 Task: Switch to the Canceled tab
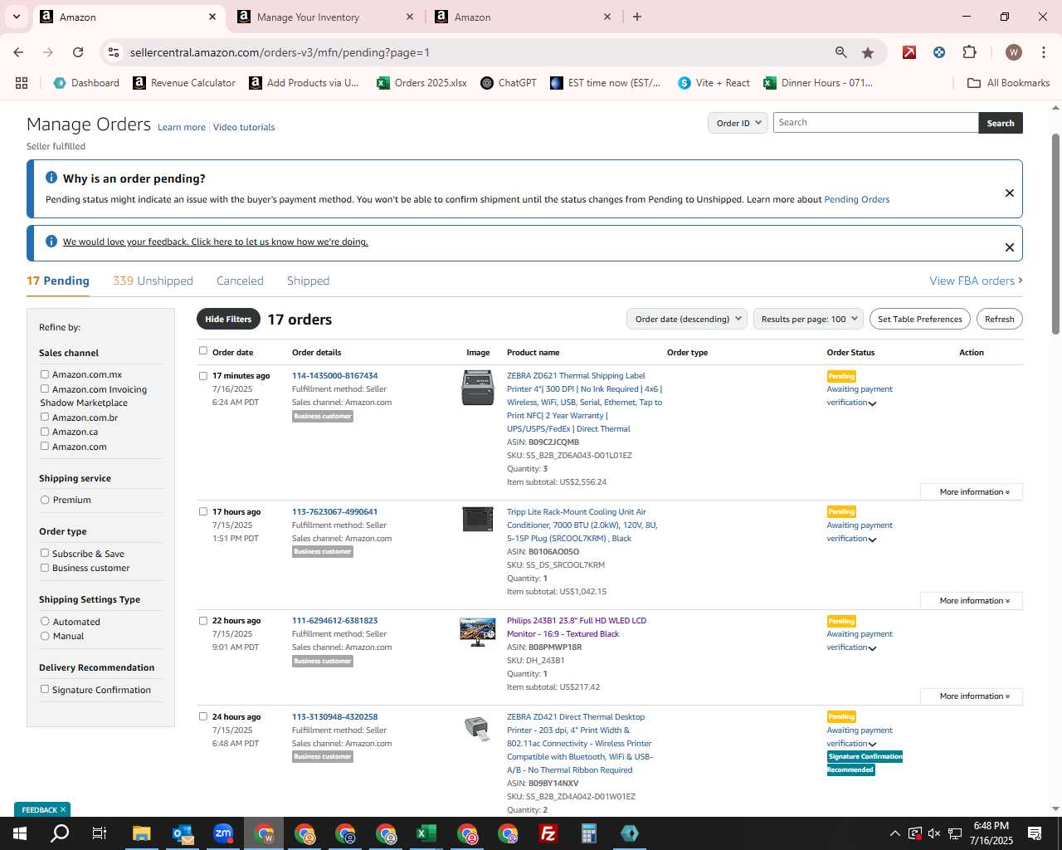(x=240, y=281)
